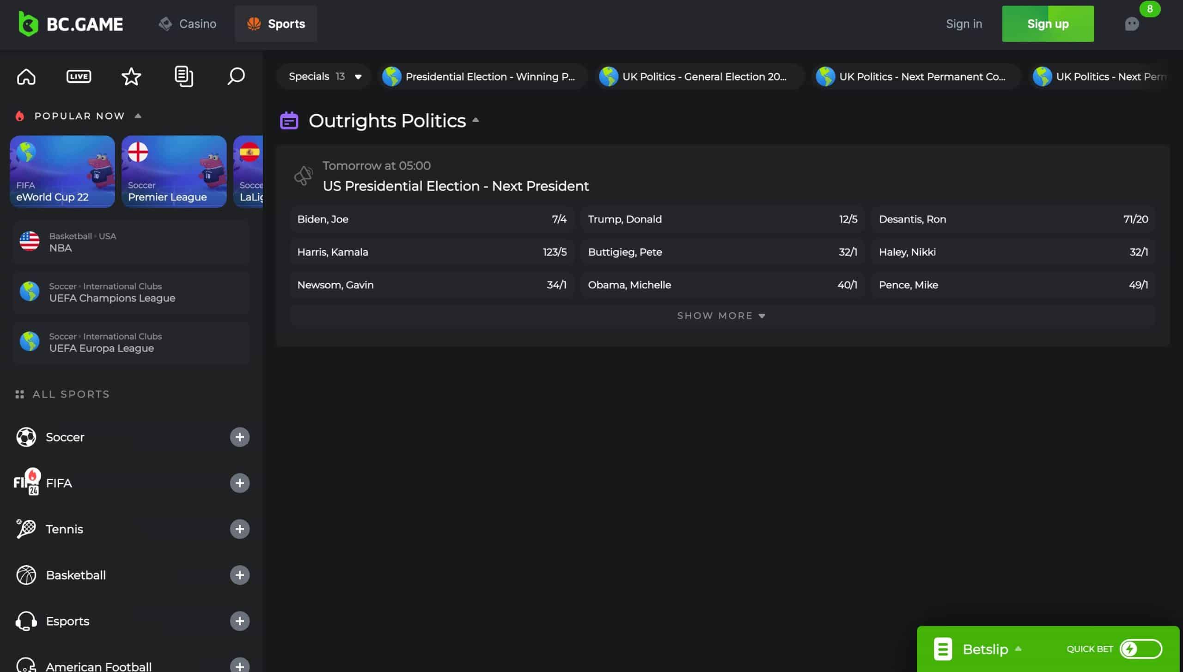Viewport: 1183px width, 672px height.
Task: Click the purple calendar icon by Outrights Politics
Action: tap(289, 120)
